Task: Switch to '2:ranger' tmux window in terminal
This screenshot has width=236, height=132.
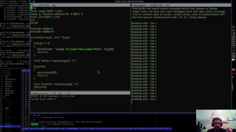Action: (22, 1)
